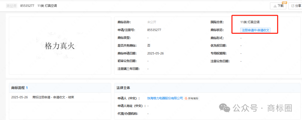Click the 优先权日期 label
302x120 pixels.
tap(219, 46)
